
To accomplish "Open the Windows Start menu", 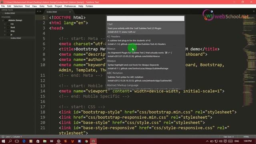I will click(3, 141).
